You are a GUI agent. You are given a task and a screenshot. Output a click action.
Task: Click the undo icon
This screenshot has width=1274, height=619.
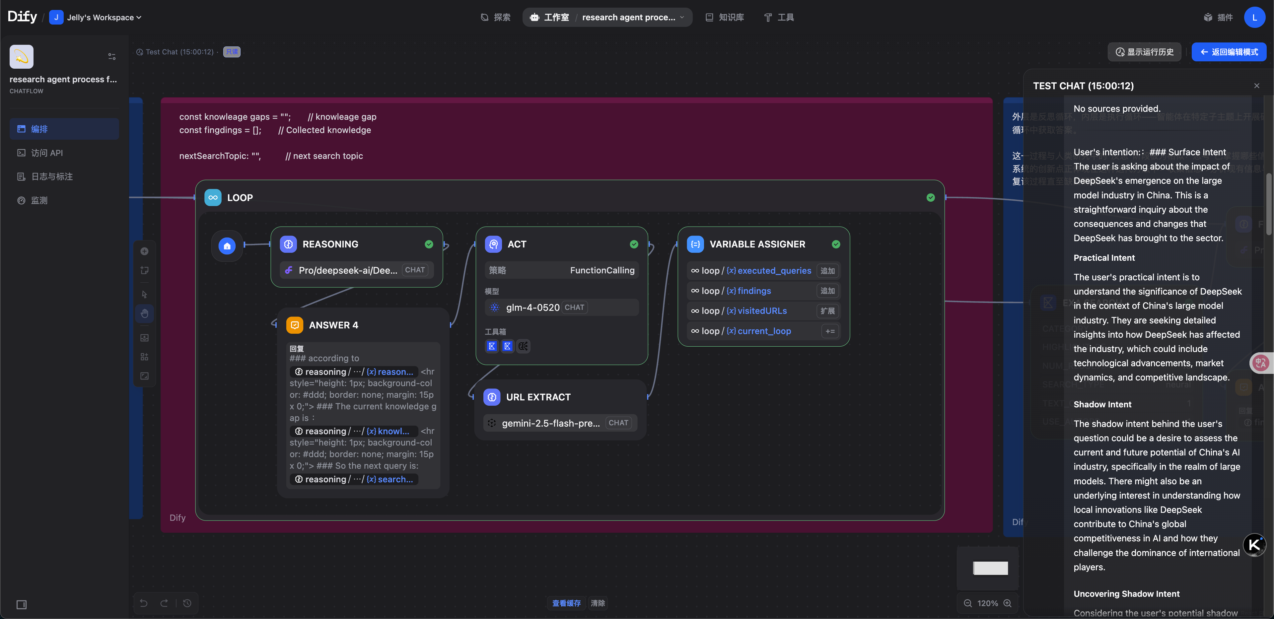143,603
